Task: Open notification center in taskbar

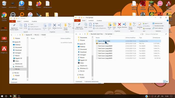Action: coord(171,96)
